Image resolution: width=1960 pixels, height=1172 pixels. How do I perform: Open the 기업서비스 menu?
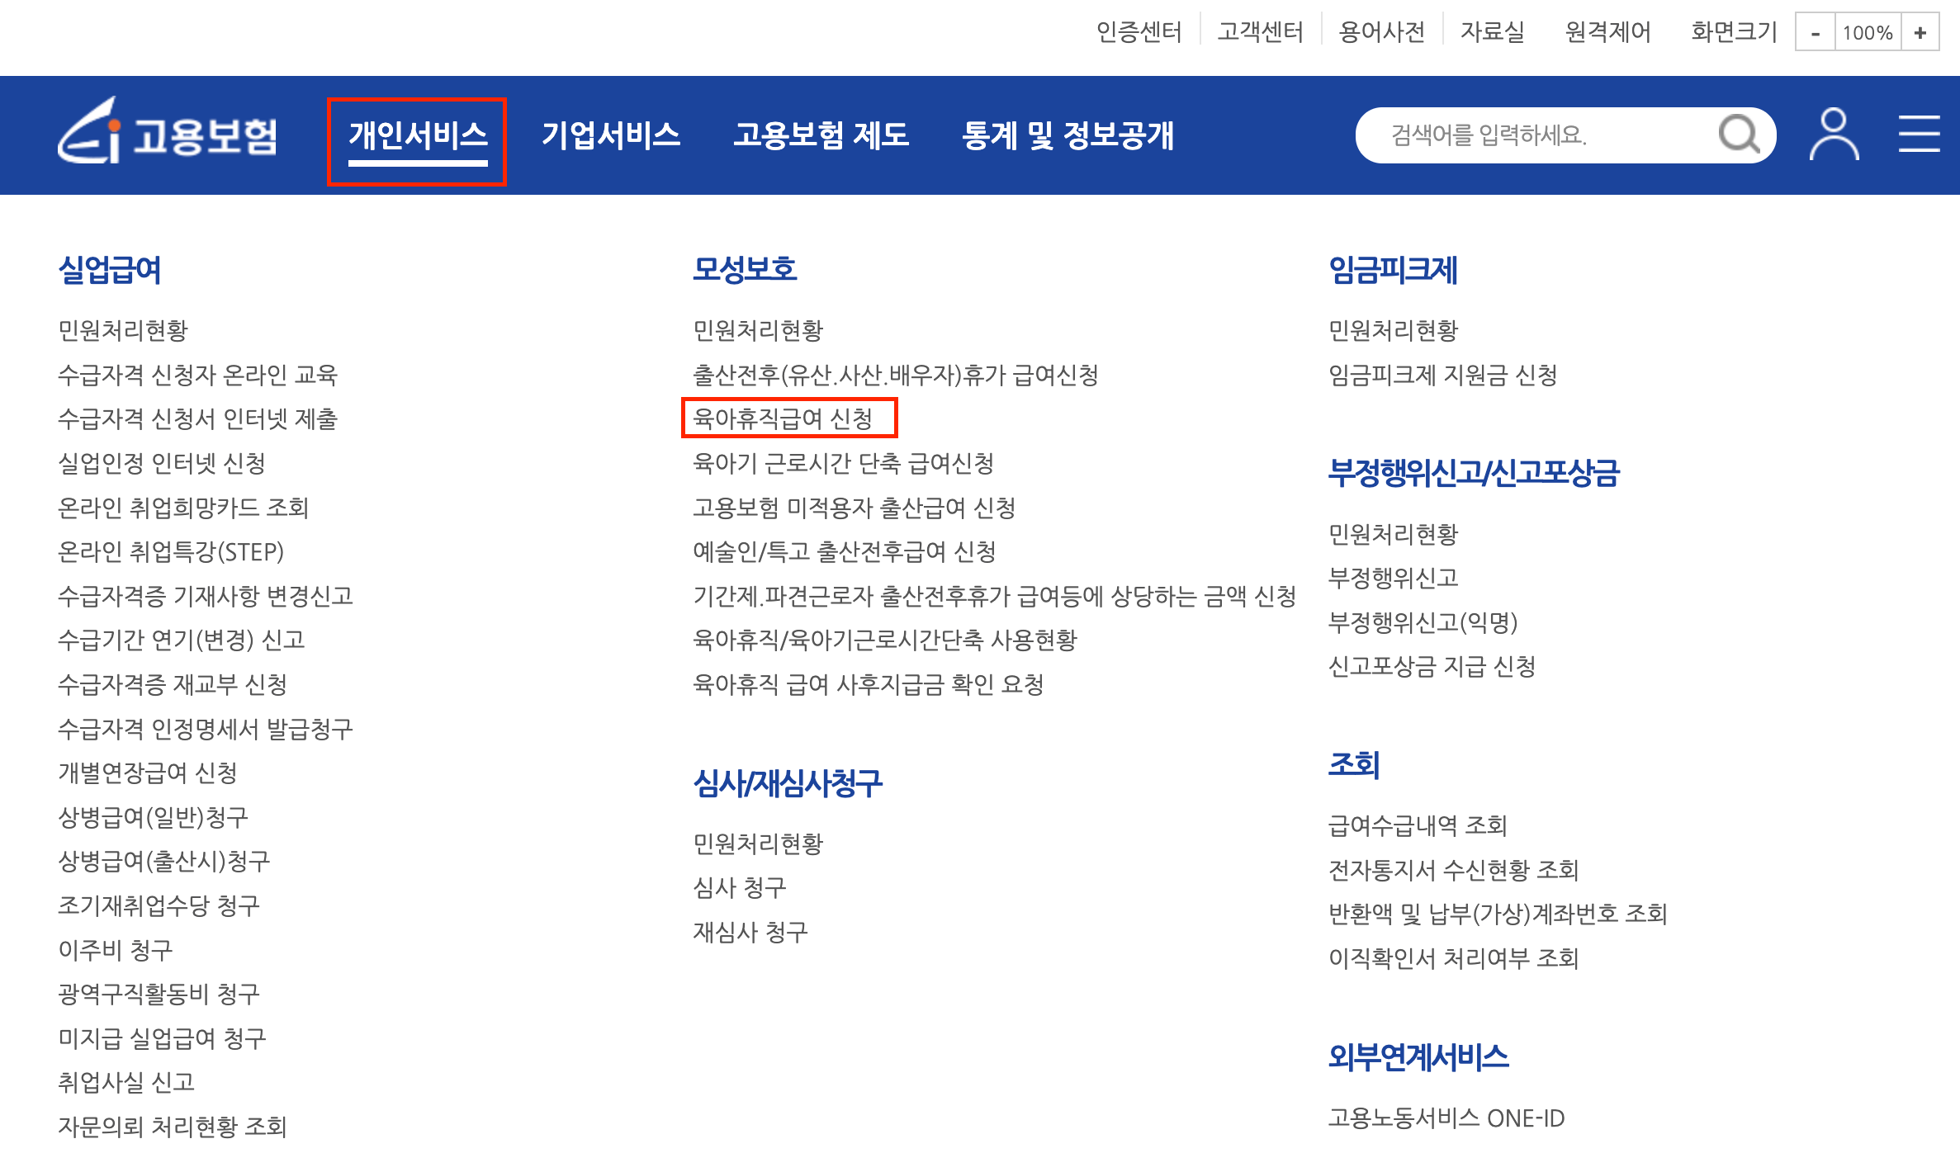coord(611,135)
